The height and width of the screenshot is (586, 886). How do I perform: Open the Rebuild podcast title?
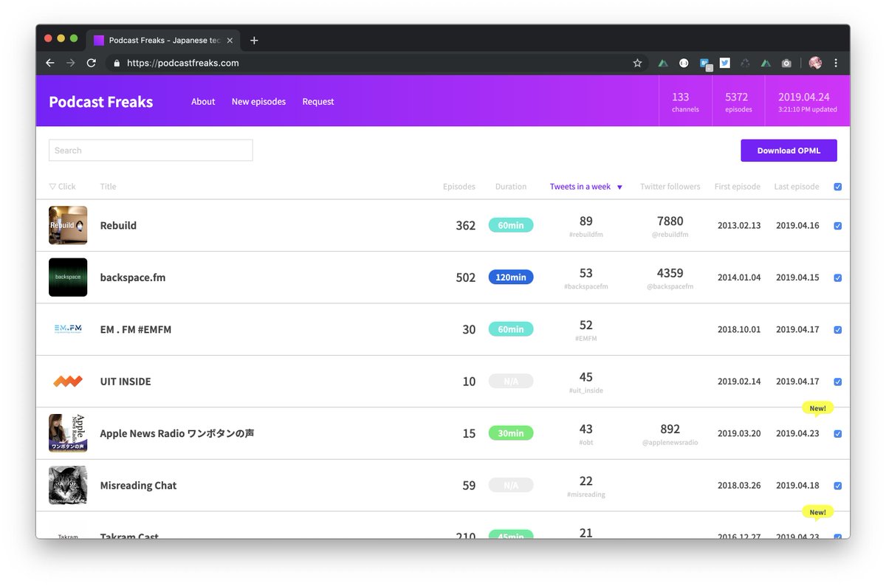[118, 226]
